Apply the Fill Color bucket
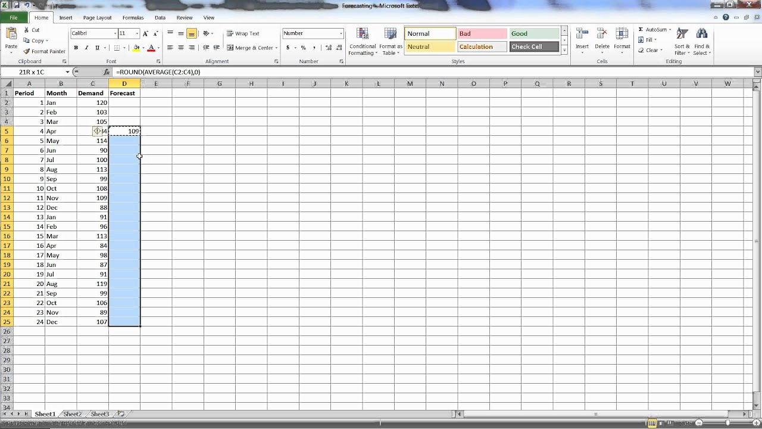 pyautogui.click(x=136, y=48)
